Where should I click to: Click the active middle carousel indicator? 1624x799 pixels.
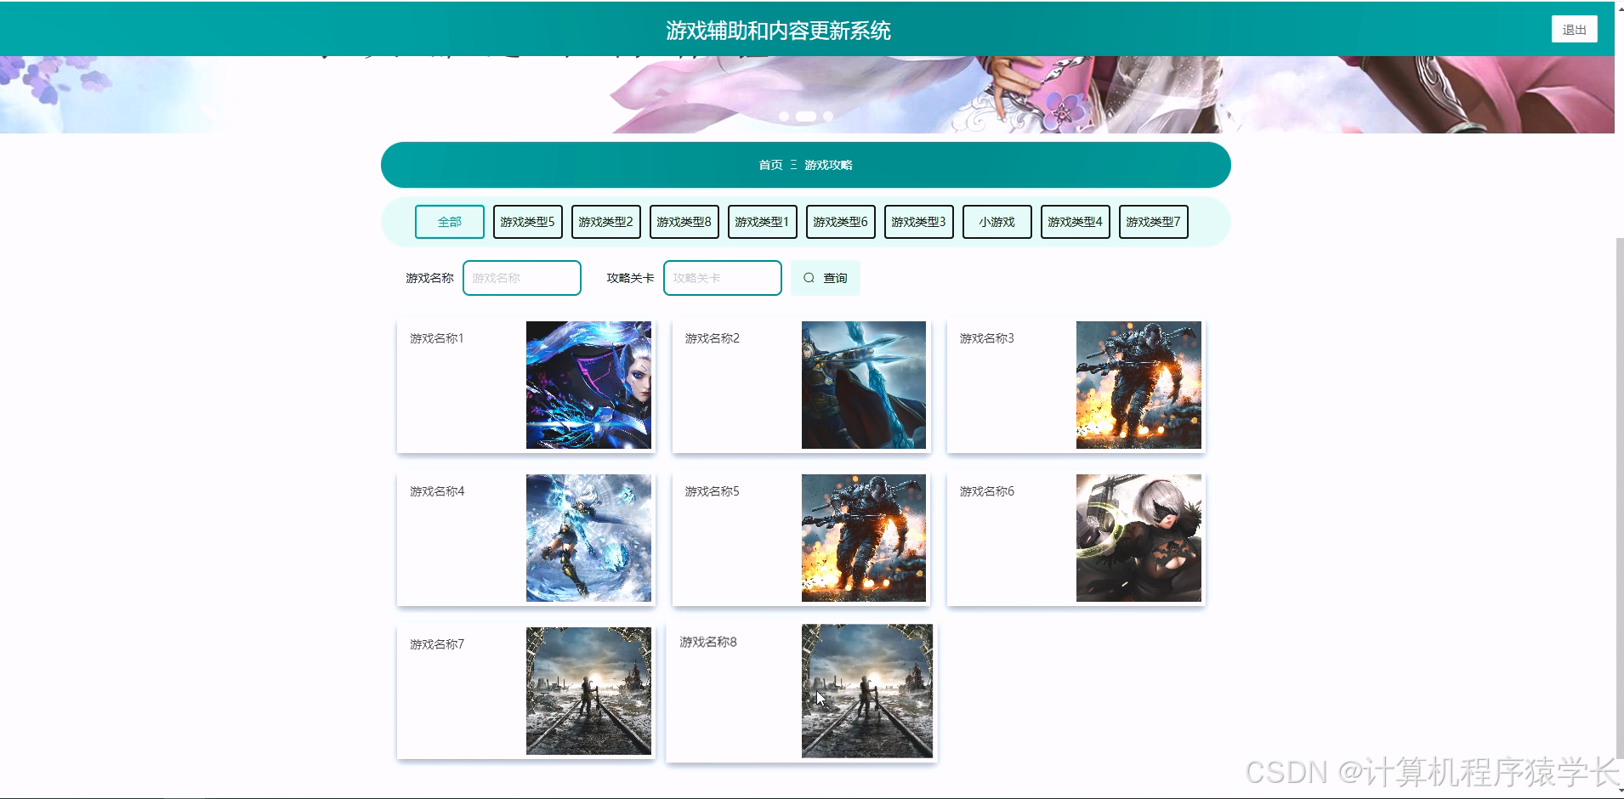point(806,116)
